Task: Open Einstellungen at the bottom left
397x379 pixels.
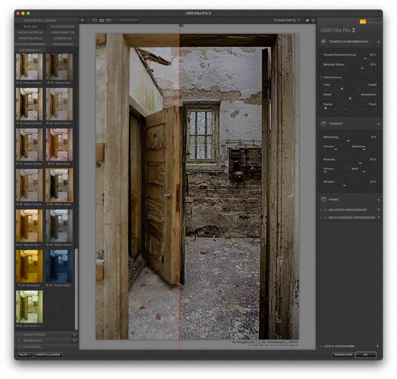Action: pyautogui.click(x=48, y=355)
